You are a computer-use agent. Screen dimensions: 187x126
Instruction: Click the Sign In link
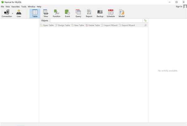(x=179, y=7)
